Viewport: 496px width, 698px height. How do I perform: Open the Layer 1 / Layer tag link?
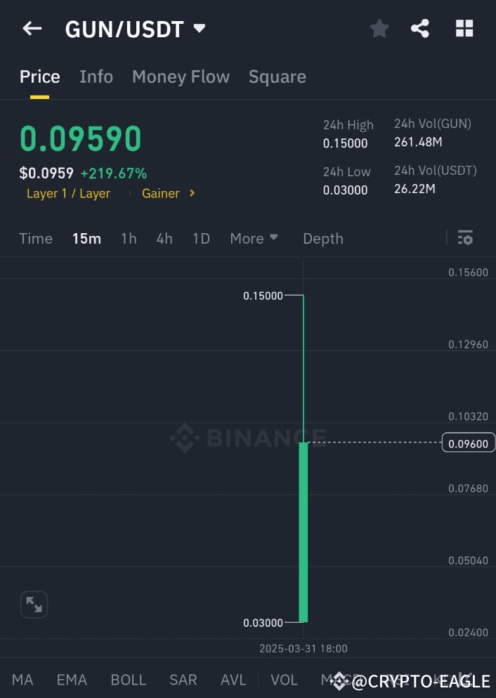[68, 193]
